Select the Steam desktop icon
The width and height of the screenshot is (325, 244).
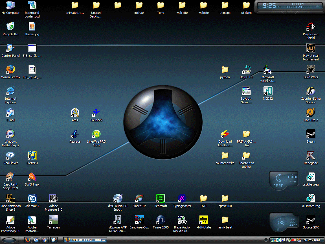click(x=311, y=134)
